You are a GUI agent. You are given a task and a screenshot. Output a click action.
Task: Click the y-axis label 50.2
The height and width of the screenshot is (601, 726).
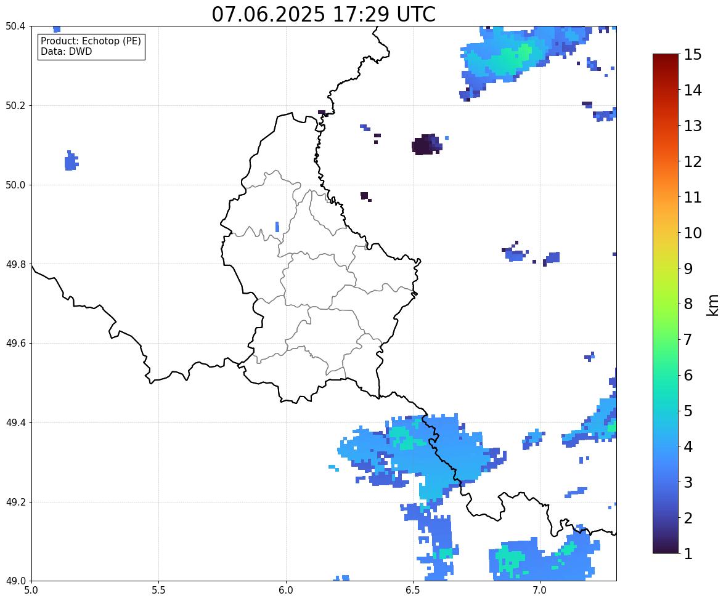[x=15, y=105]
